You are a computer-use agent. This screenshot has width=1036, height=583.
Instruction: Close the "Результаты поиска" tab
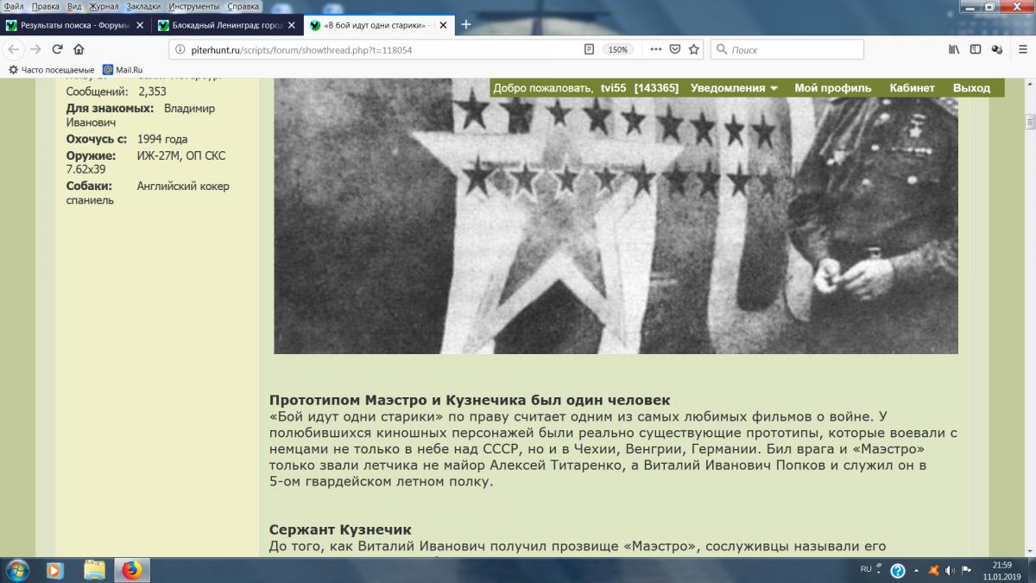(x=140, y=24)
